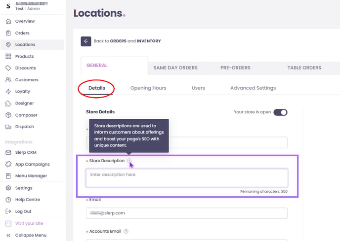Screen dimensions: 340x241
Task: Toggle the 'Your store is open' switch
Action: click(280, 112)
